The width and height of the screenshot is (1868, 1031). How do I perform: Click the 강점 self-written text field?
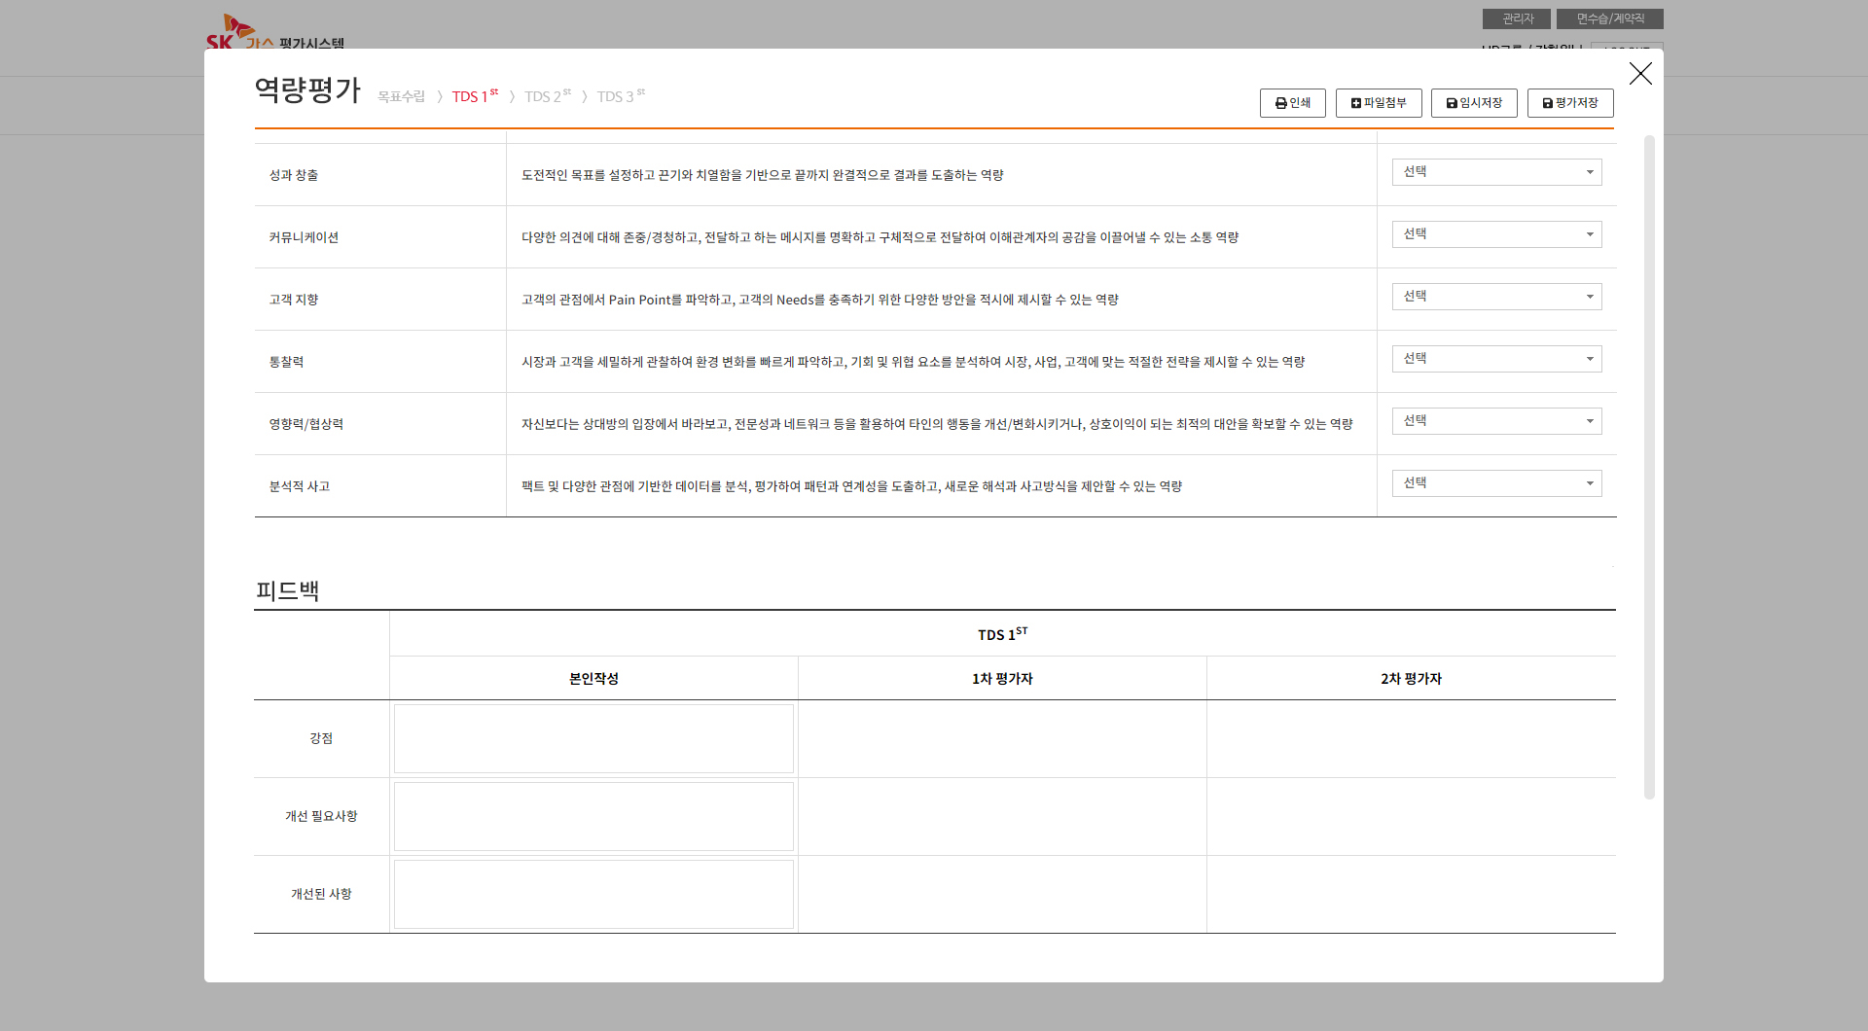coord(593,738)
